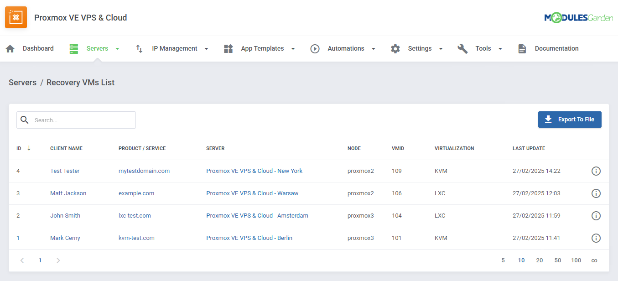Click the App Templates widgets icon
The height and width of the screenshot is (281, 618).
pyautogui.click(x=229, y=49)
